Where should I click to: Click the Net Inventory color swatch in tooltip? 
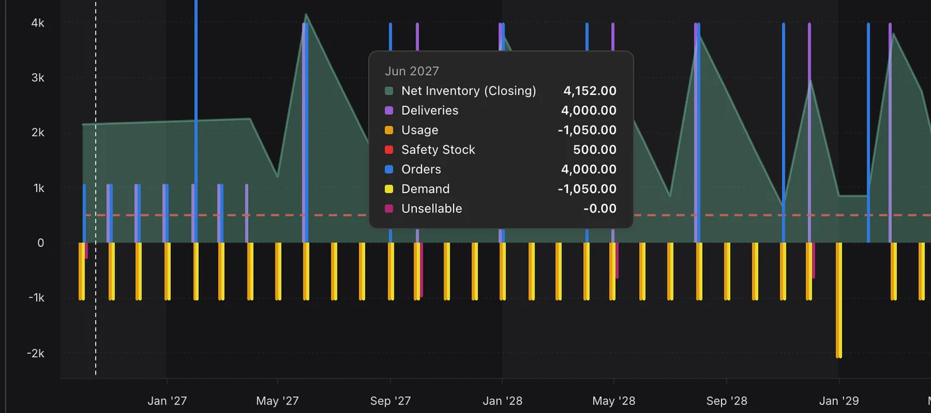coord(389,91)
